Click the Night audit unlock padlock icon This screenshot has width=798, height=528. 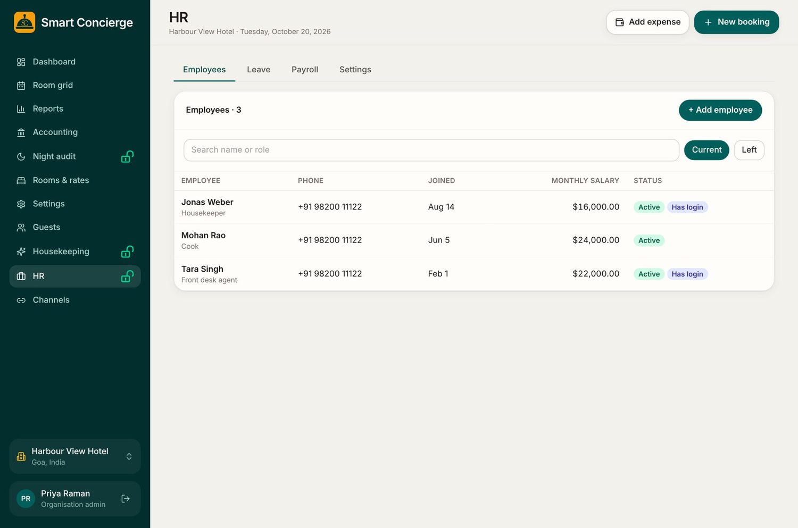(x=127, y=156)
